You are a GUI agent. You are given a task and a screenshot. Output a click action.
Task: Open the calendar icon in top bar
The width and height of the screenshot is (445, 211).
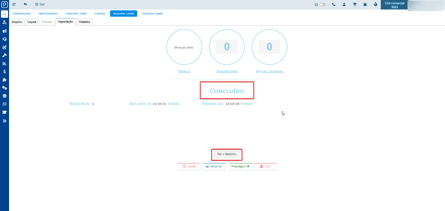[x=365, y=5]
